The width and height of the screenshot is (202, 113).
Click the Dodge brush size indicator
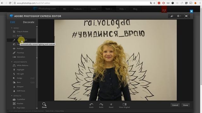click(x=33, y=78)
